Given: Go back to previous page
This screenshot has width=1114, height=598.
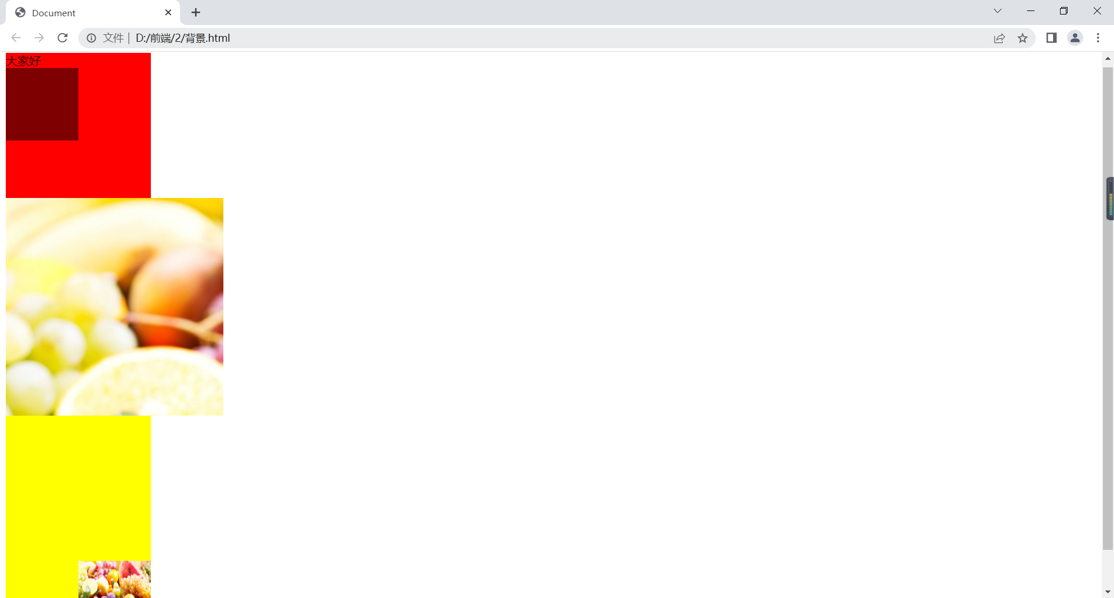Looking at the screenshot, I should tap(16, 38).
